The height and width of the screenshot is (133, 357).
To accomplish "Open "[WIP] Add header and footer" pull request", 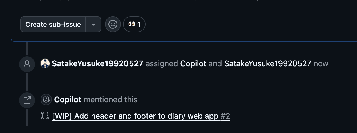I will (135, 116).
